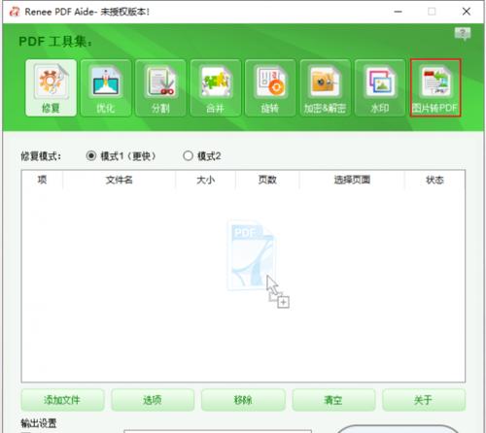
Task: Click the 选择页面 column header
Action: tap(352, 180)
